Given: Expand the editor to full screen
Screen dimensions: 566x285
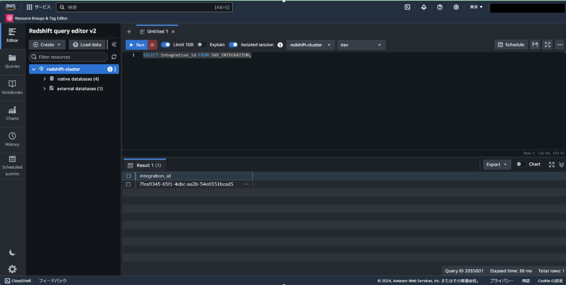Looking at the screenshot, I should tap(548, 44).
